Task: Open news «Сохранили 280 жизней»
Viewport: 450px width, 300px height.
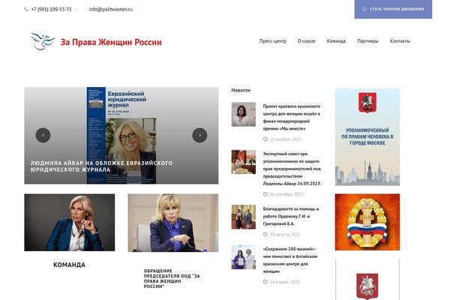Action: tap(290, 260)
